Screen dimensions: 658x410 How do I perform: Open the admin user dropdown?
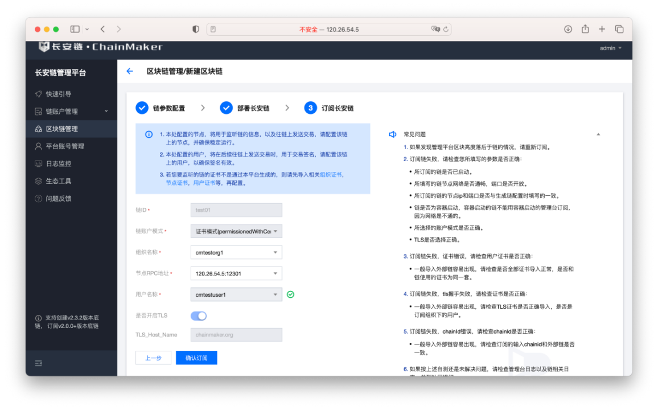[x=610, y=48]
